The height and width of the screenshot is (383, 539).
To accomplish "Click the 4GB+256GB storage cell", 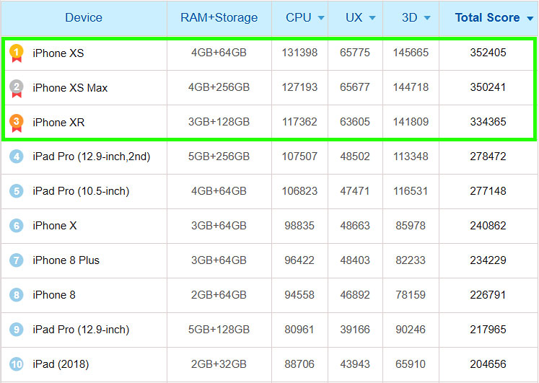I will tap(219, 87).
